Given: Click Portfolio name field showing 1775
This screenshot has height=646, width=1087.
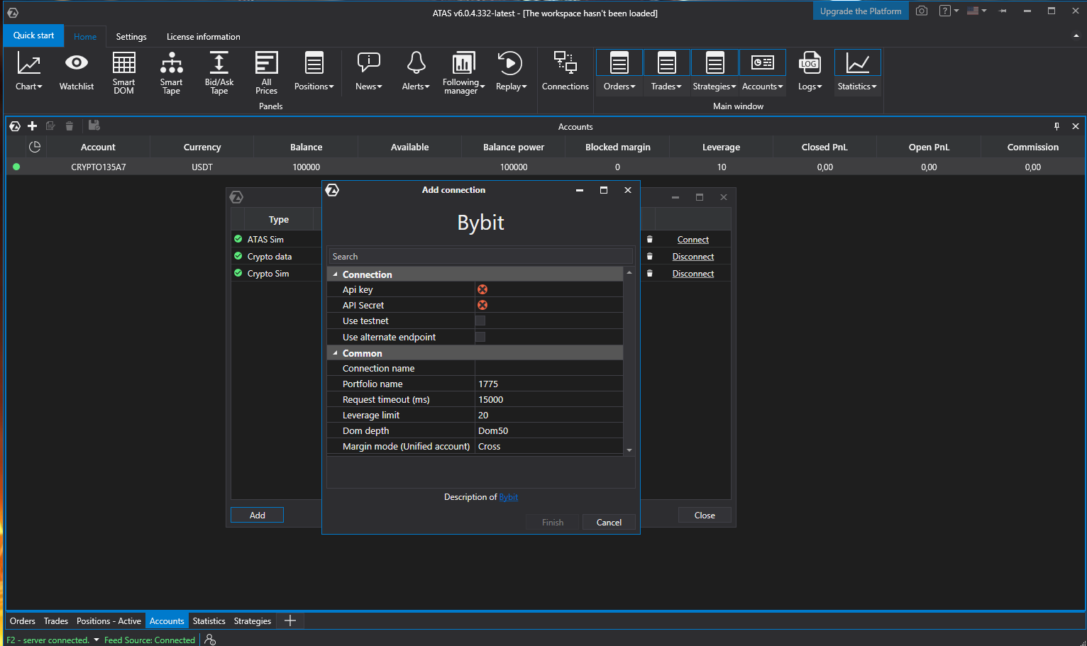Looking at the screenshot, I should pyautogui.click(x=548, y=384).
